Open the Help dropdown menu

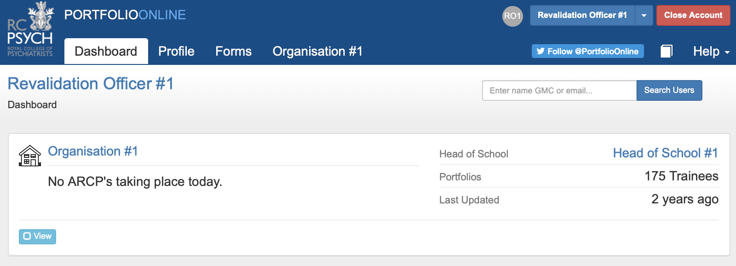pyautogui.click(x=711, y=52)
